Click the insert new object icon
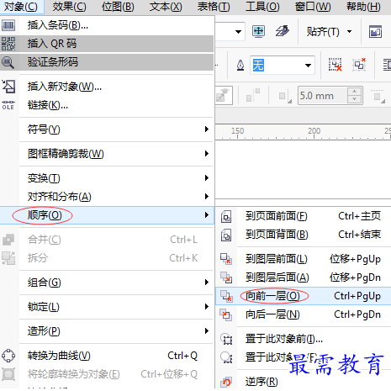The image size is (391, 391). point(8,87)
